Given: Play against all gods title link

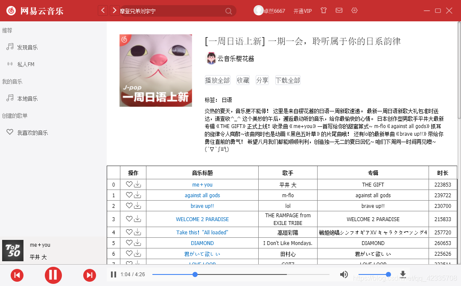Looking at the screenshot, I should [202, 195].
